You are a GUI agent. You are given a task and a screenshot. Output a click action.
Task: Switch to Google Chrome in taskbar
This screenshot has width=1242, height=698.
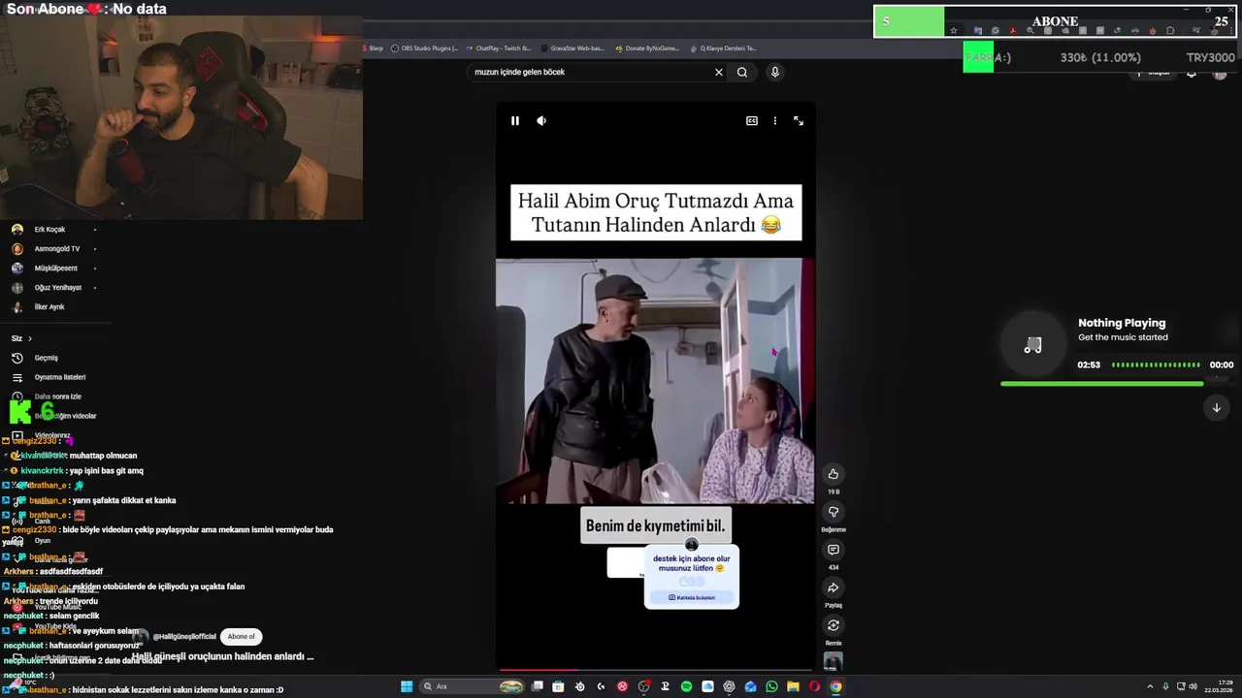(x=835, y=686)
